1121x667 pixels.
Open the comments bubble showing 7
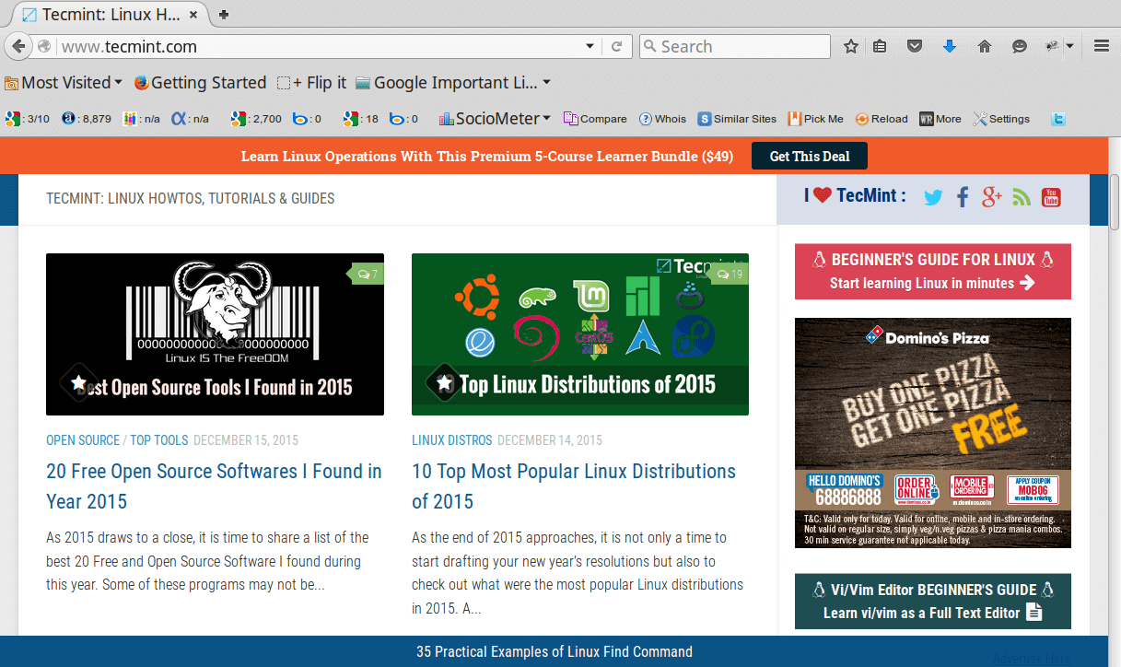coord(368,274)
